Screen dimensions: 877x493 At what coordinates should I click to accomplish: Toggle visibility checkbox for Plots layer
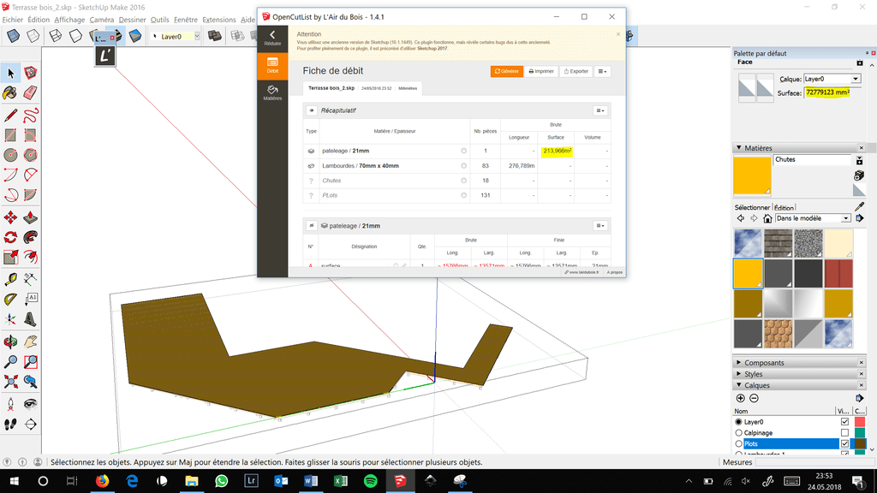click(x=844, y=443)
